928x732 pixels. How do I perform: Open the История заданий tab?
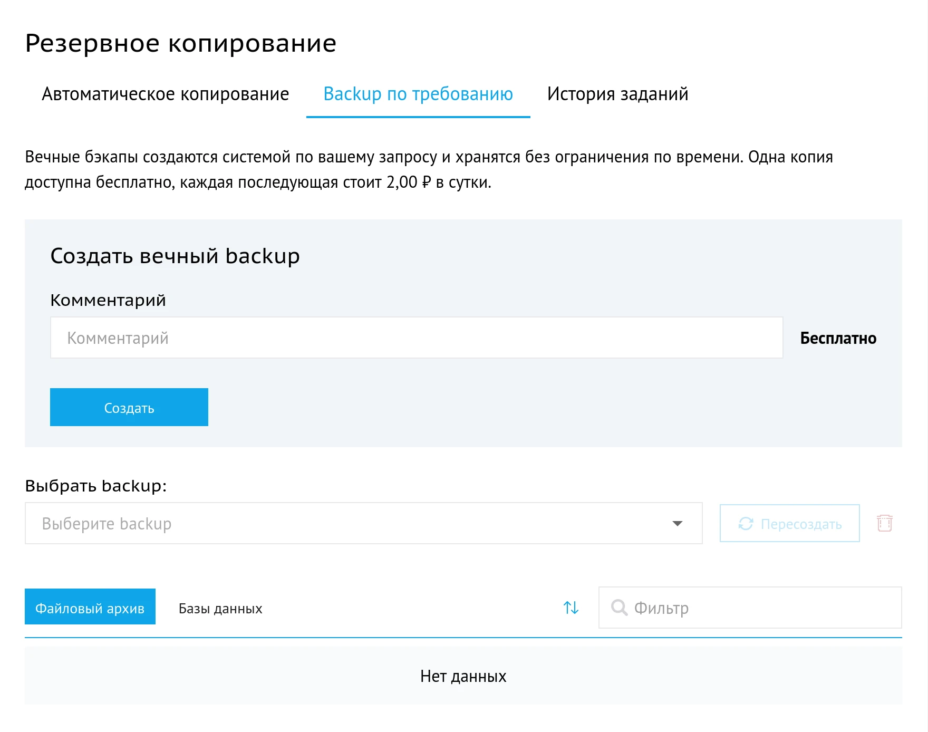[618, 94]
